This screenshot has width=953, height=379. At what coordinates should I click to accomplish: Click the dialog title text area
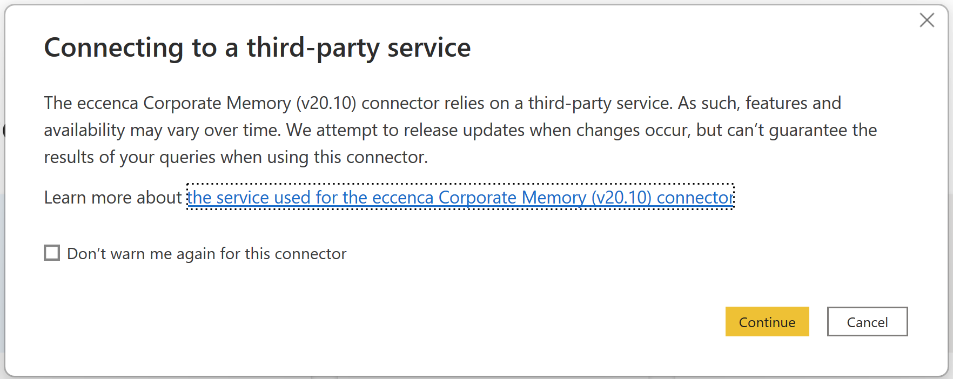[257, 48]
